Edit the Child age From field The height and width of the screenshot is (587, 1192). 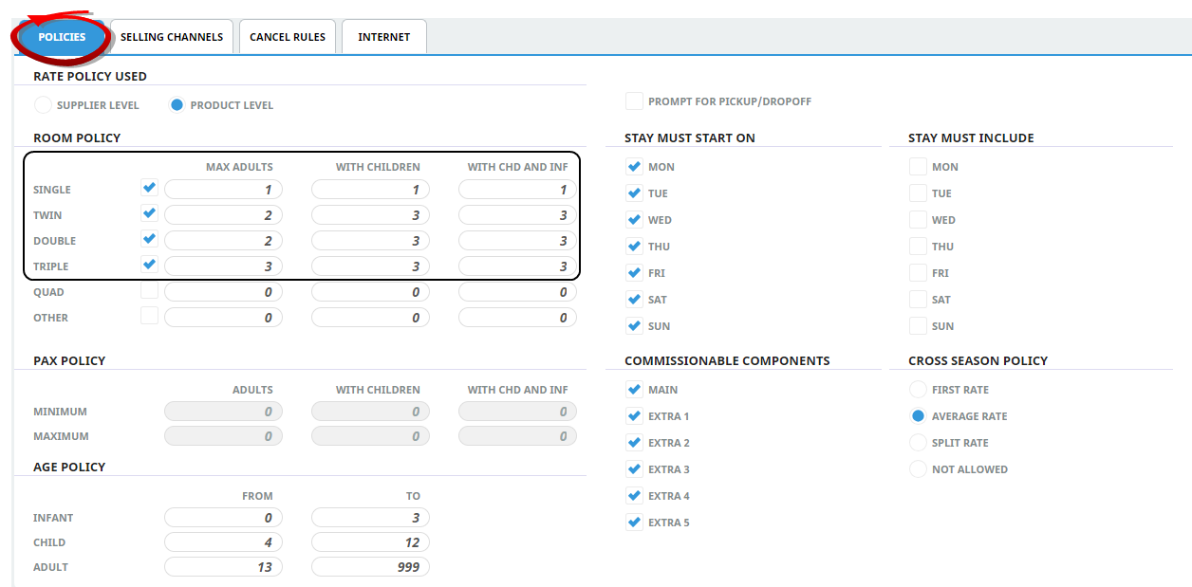(223, 542)
